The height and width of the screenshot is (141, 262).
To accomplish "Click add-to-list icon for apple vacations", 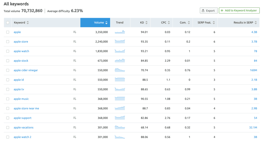I will pyautogui.click(x=75, y=127).
